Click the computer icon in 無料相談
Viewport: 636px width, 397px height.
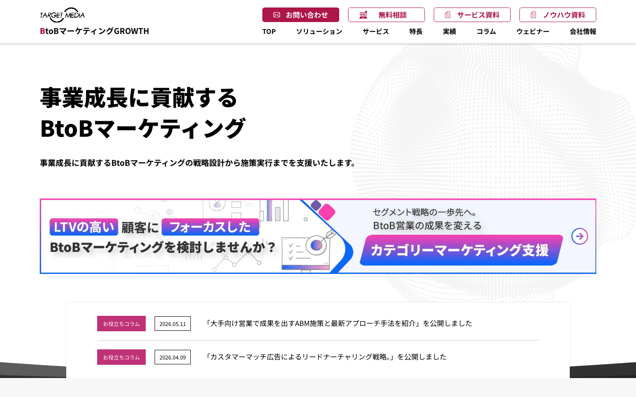(363, 15)
